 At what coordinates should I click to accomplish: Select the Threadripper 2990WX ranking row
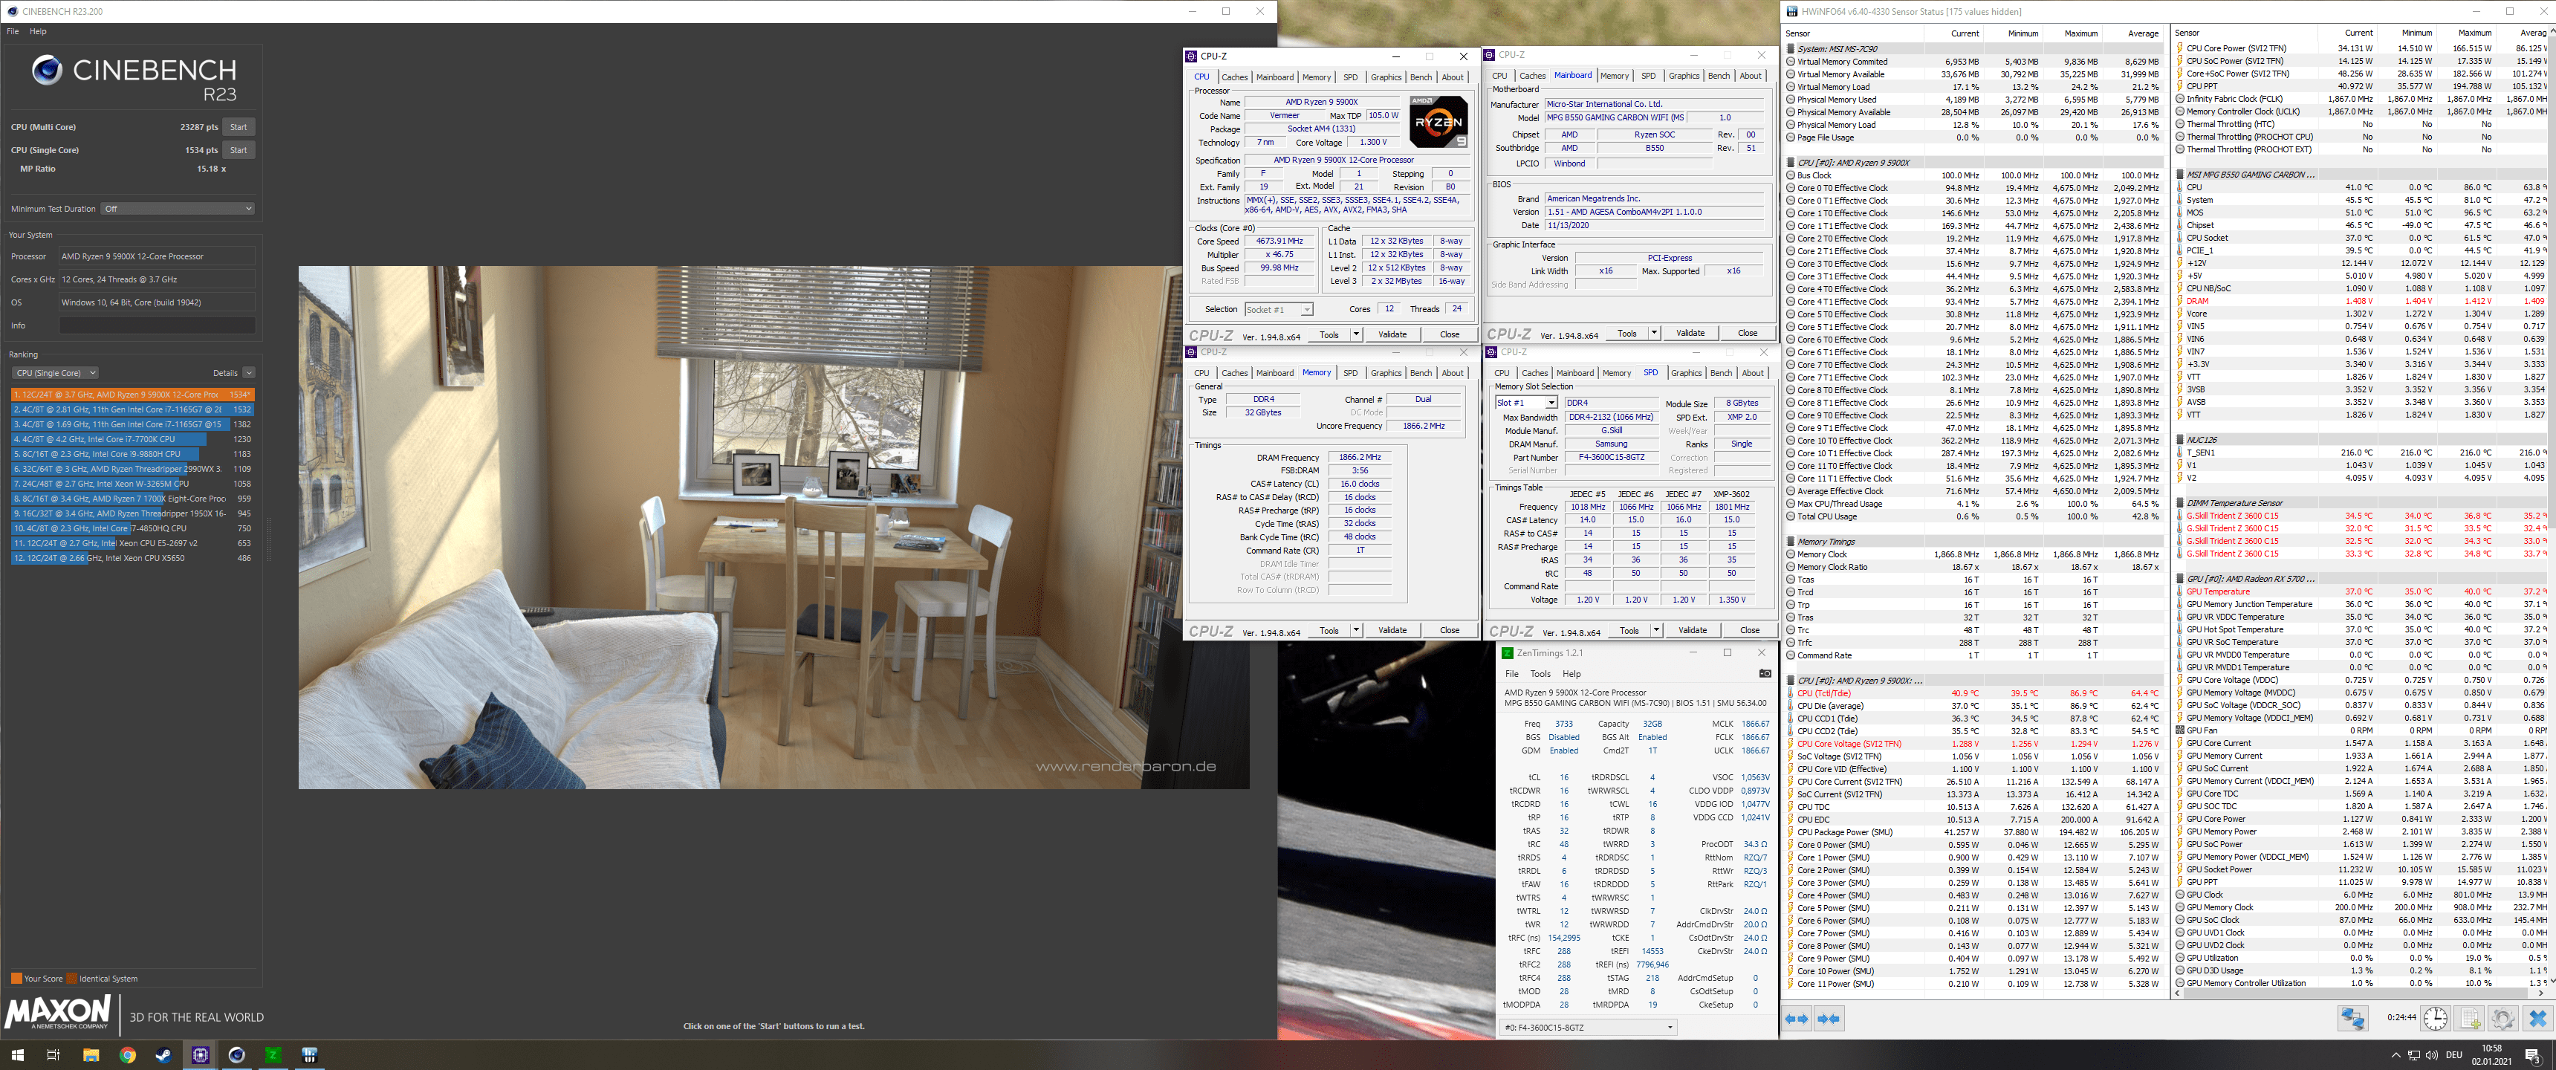(x=133, y=469)
